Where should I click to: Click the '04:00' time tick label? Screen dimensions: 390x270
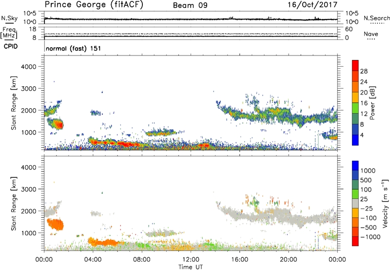point(93,260)
